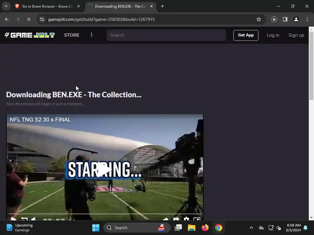Open the Upcoming Earnings widget
The height and width of the screenshot is (235, 314).
(20, 228)
